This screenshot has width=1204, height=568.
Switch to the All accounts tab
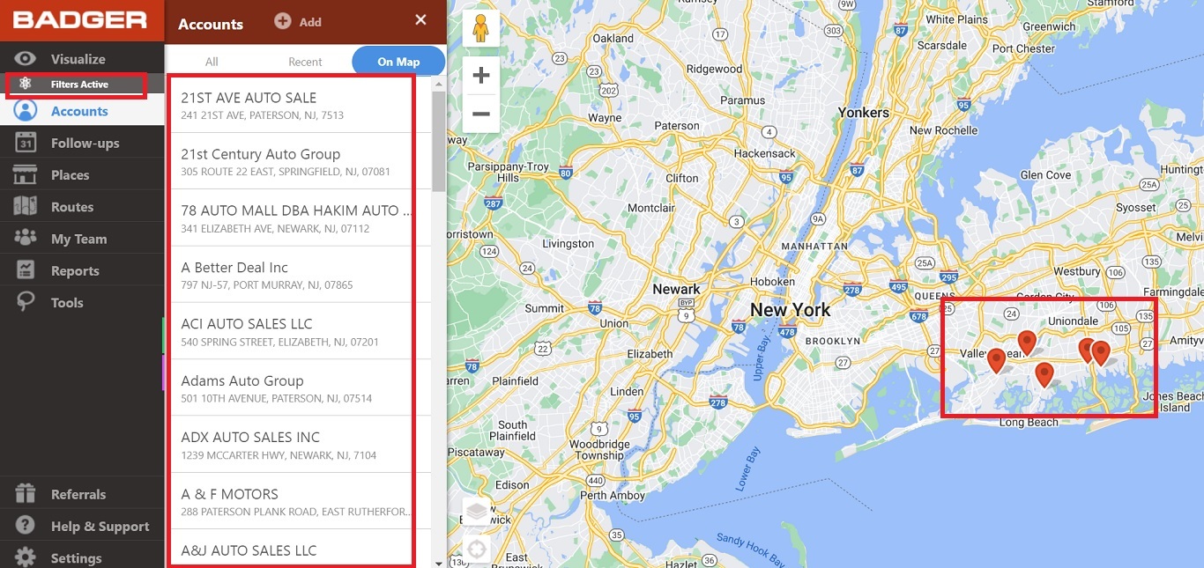(x=212, y=61)
